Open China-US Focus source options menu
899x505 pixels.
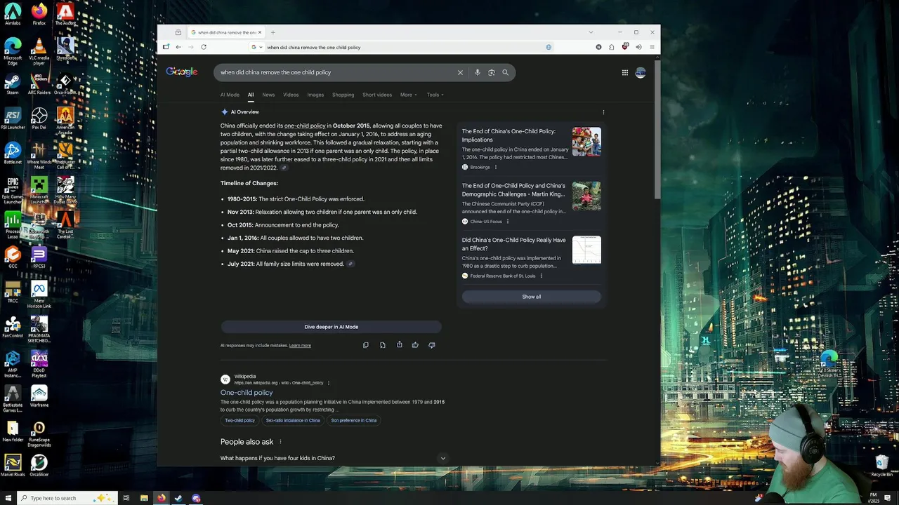[508, 222]
